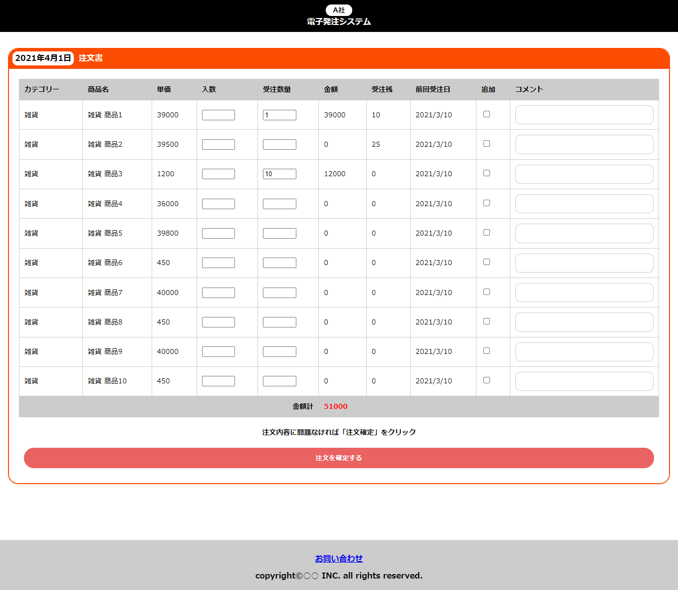Mark 追加 checkbox in 雑貨 商品7 row
678x590 pixels.
point(486,292)
